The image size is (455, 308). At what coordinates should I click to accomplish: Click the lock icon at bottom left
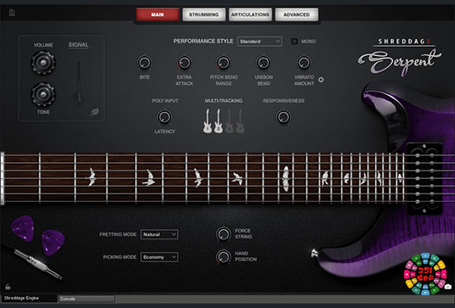[8, 287]
